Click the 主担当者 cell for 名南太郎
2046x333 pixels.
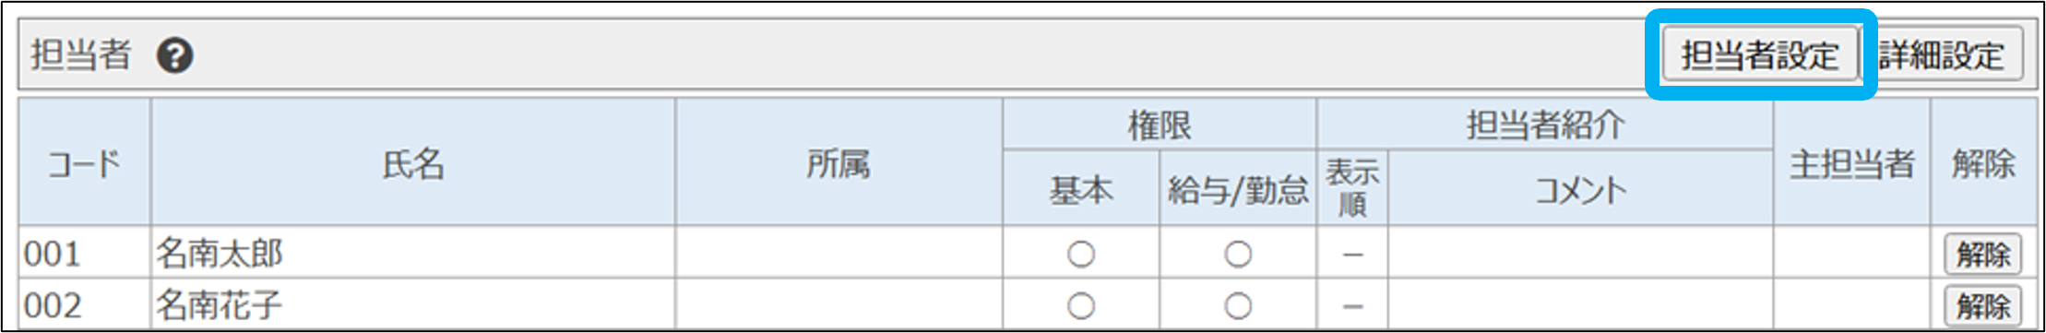coord(1851,253)
